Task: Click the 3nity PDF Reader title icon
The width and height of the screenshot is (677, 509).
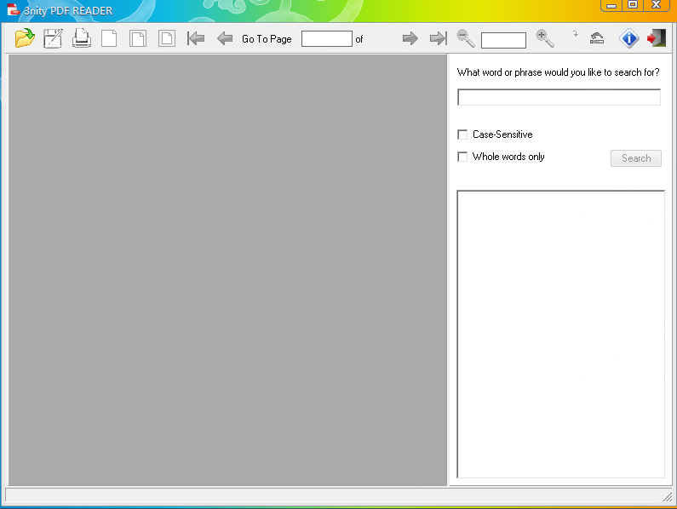Action: (14, 9)
